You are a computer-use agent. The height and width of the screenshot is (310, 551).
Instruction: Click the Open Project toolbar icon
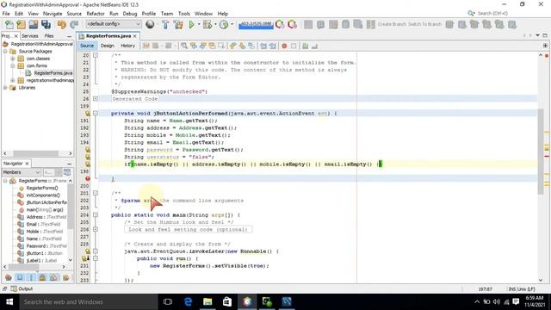coord(34,24)
